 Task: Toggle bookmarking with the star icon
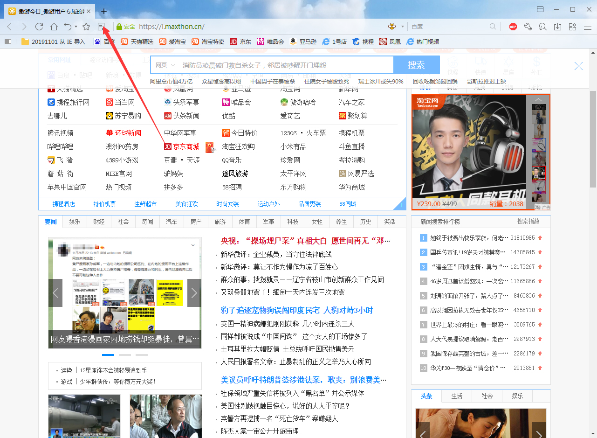point(87,27)
